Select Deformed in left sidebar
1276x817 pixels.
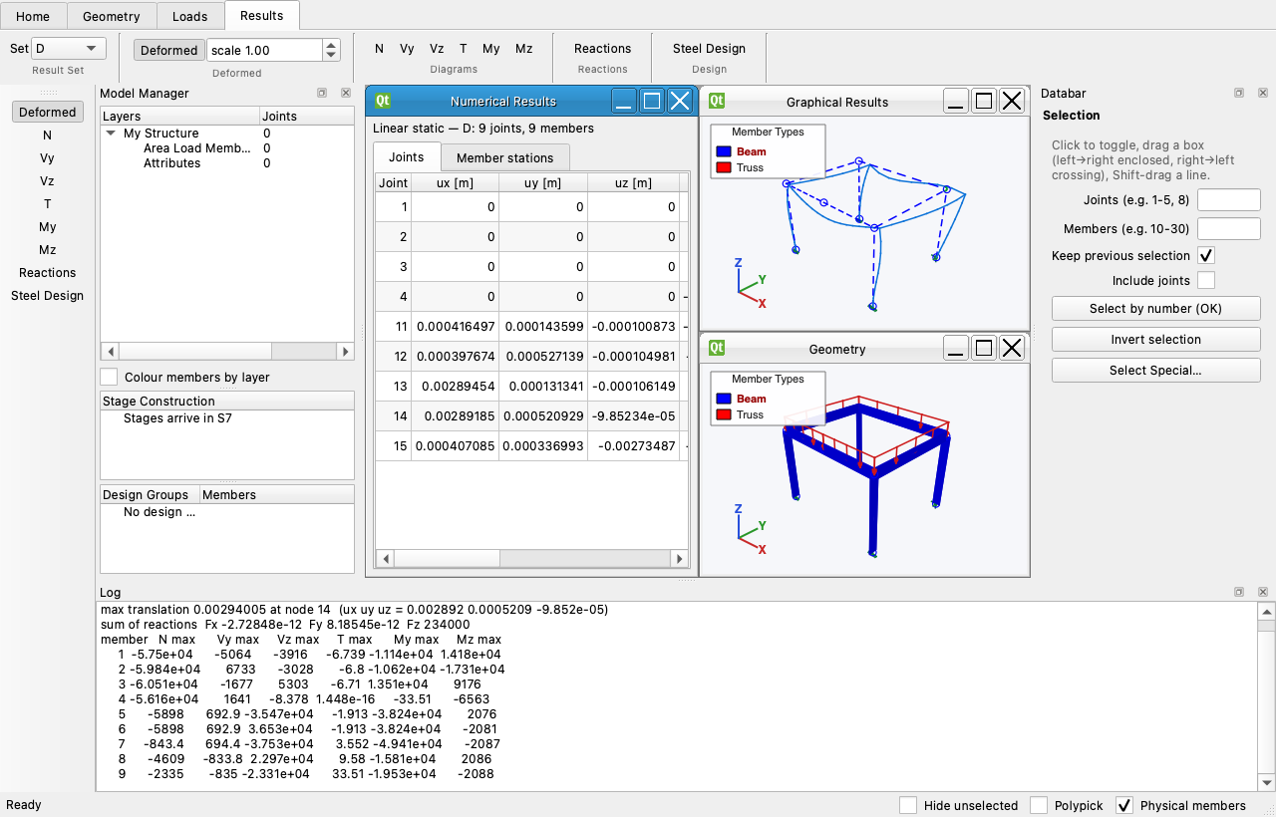[x=48, y=112]
